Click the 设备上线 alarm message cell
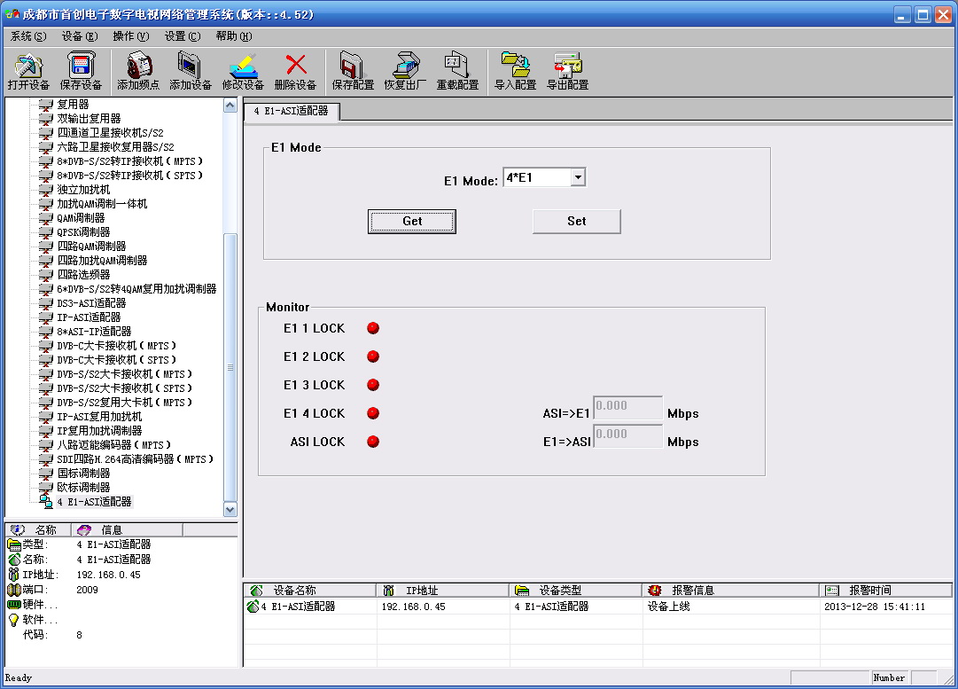This screenshot has height=689, width=958. pyautogui.click(x=668, y=607)
